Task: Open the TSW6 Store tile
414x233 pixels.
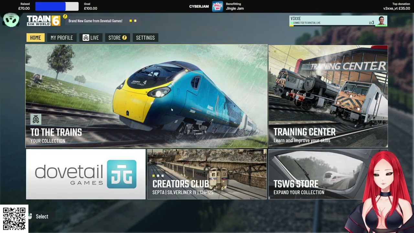Action: tap(328, 174)
